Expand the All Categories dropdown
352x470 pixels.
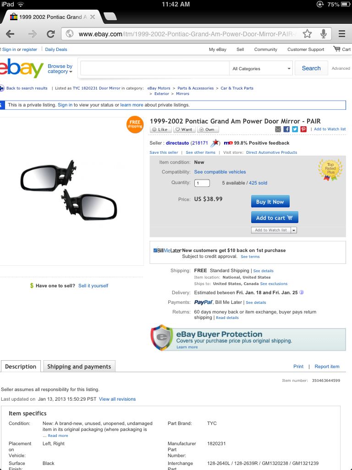pos(261,69)
